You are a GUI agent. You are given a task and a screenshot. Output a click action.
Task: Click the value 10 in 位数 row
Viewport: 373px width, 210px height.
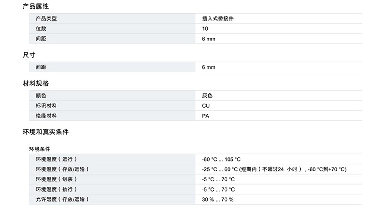(x=205, y=29)
